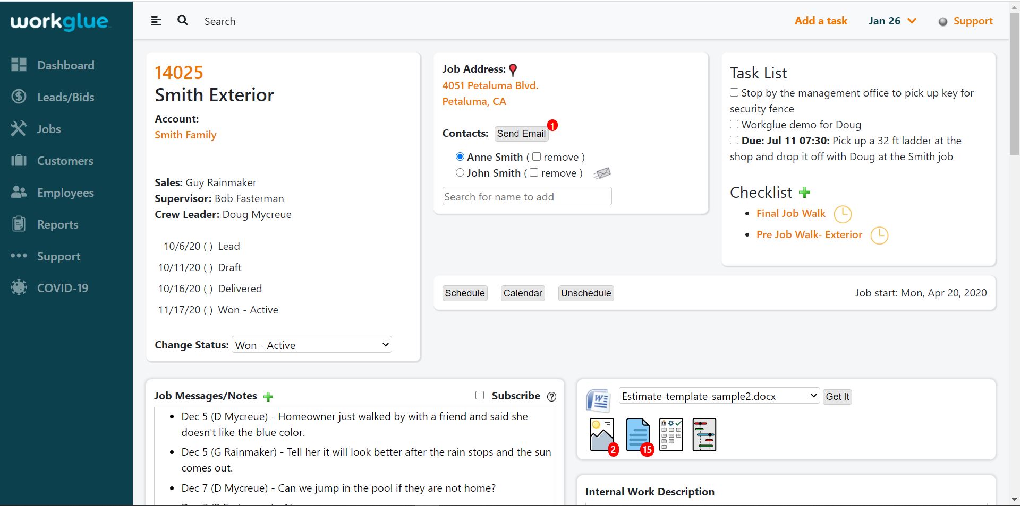
Task: Open the Change Status dropdown
Action: click(312, 345)
